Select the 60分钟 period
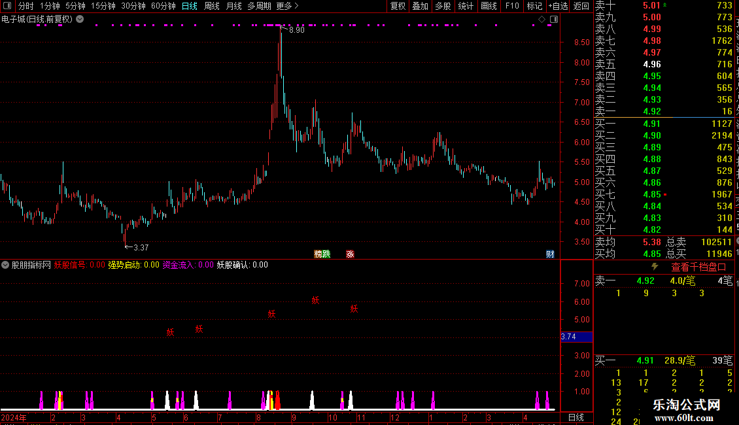The image size is (739, 425). point(163,6)
